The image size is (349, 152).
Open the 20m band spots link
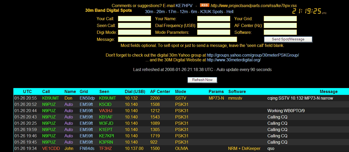[x=161, y=12]
